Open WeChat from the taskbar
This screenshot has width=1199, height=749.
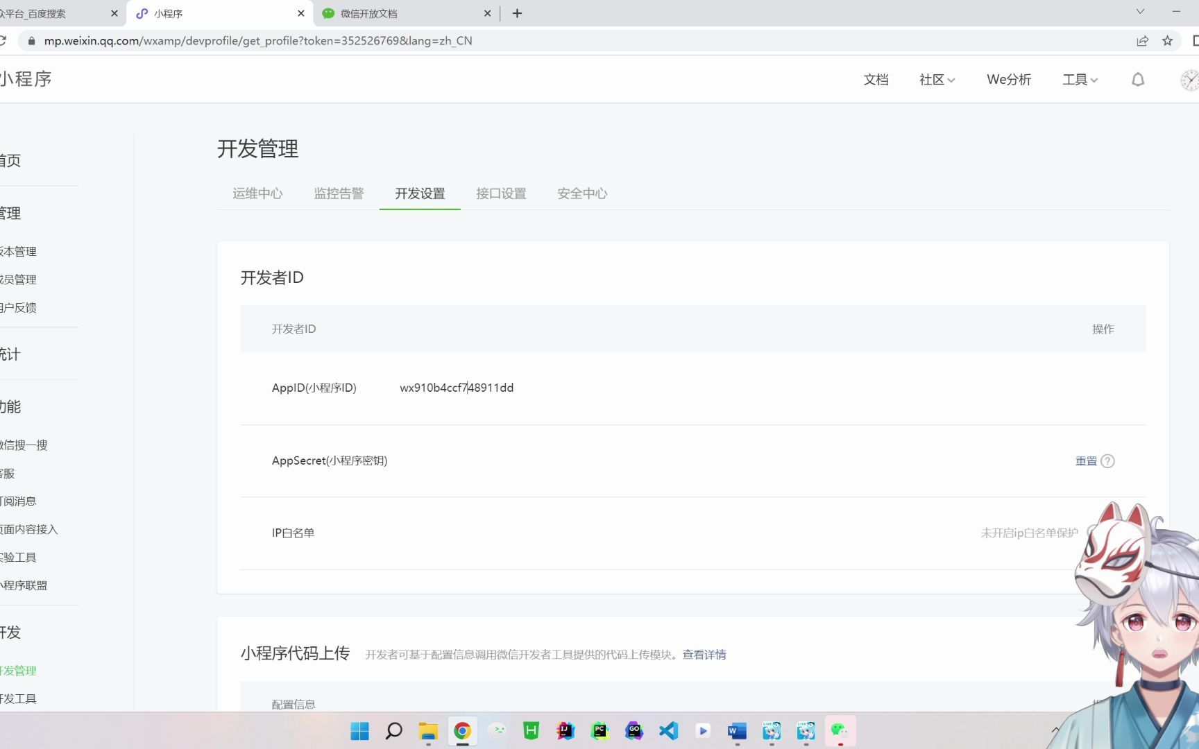click(839, 730)
